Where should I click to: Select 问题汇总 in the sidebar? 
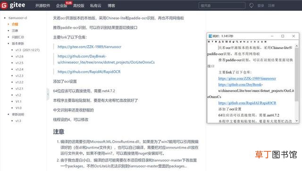click(x=18, y=37)
